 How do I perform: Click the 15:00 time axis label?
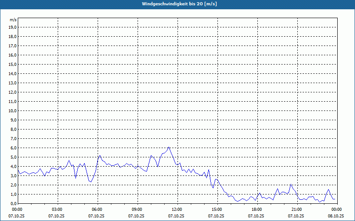217,209
